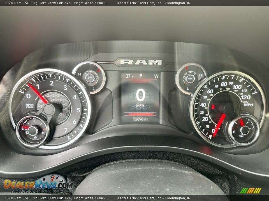Image resolution: width=269 pixels, height=201 pixels.
Task: Click the battery icon in the voltage gauge
Action: [90, 78]
